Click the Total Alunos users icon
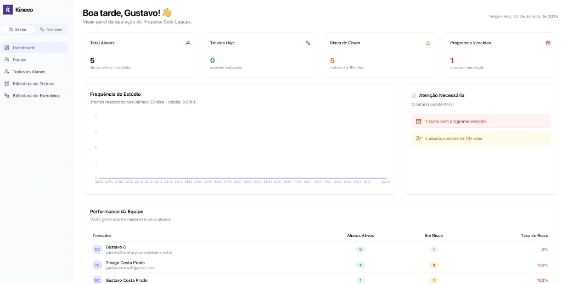This screenshot has width=562, height=284. pyautogui.click(x=188, y=43)
